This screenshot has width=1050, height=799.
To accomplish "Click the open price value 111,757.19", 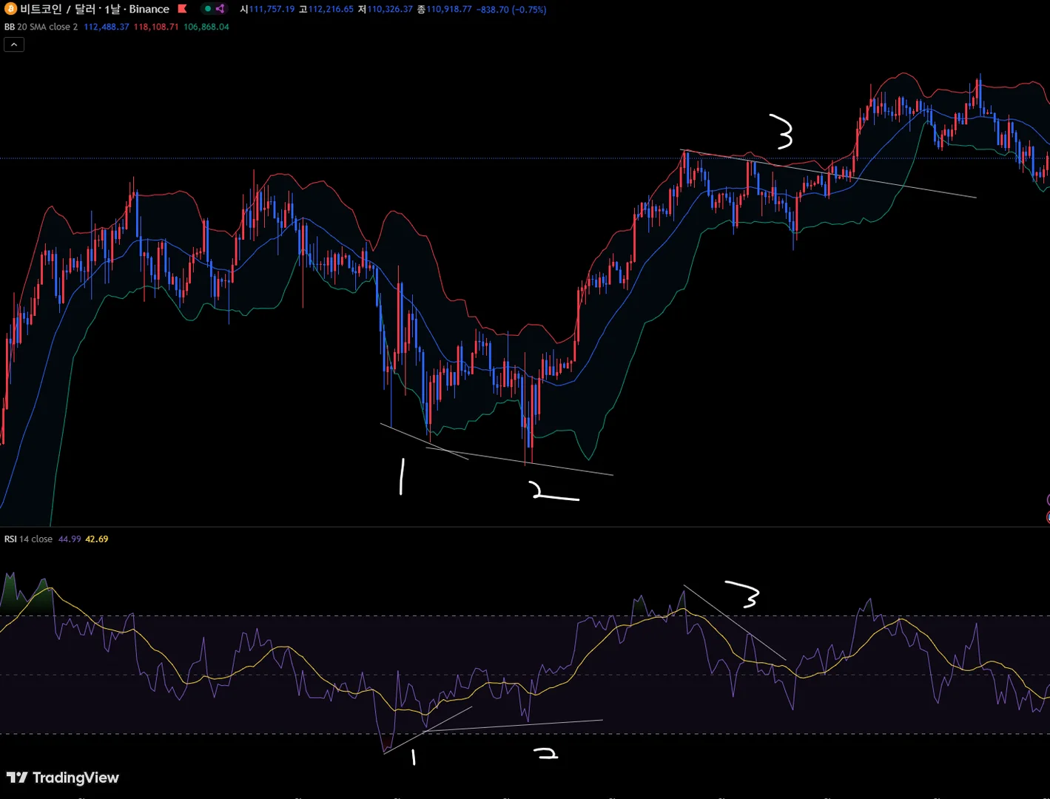I will click(272, 10).
